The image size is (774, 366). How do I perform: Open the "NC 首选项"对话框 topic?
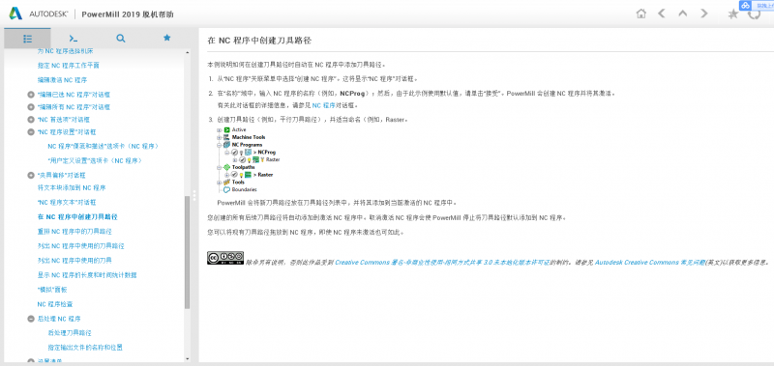[x=63, y=119]
